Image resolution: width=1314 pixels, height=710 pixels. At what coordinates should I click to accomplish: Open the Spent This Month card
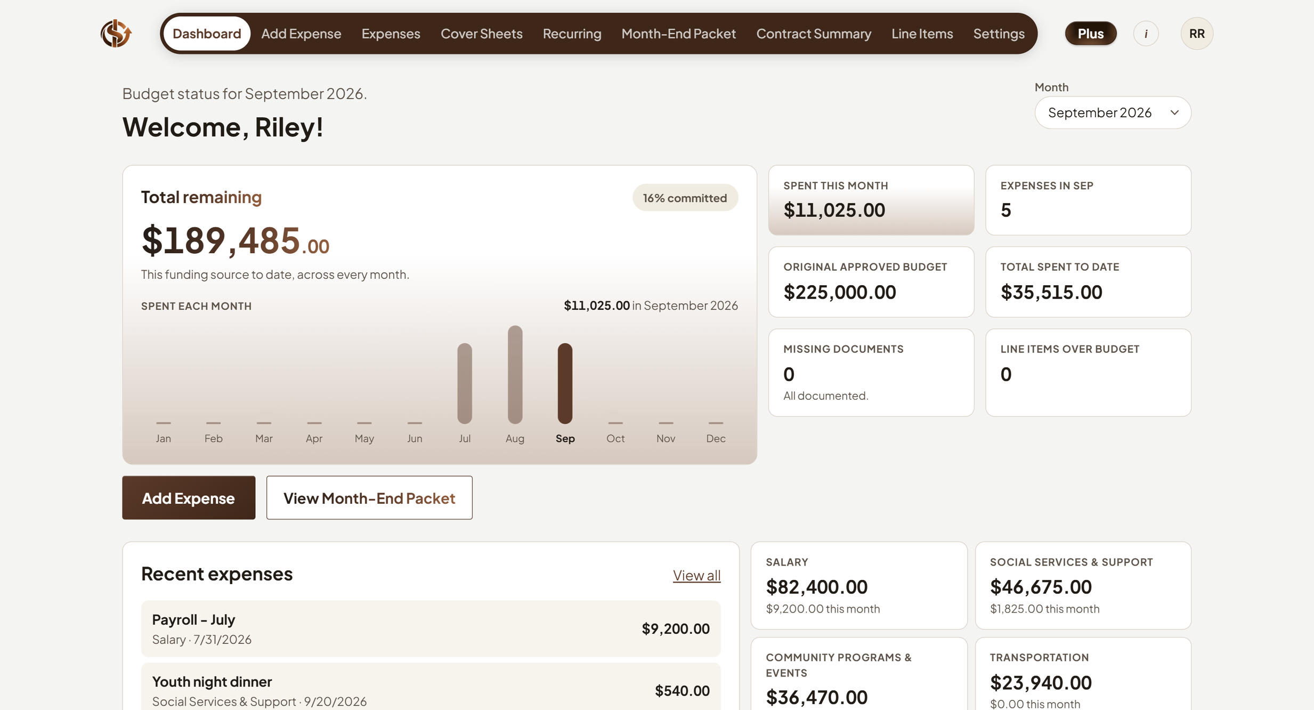point(871,200)
